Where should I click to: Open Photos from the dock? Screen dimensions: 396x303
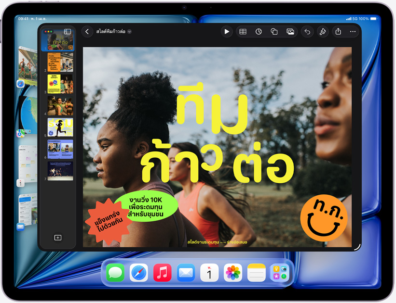pos(232,273)
